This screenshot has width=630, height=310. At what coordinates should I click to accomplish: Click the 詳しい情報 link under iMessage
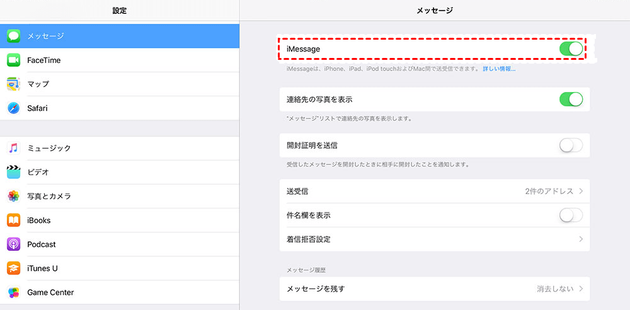coord(499,68)
